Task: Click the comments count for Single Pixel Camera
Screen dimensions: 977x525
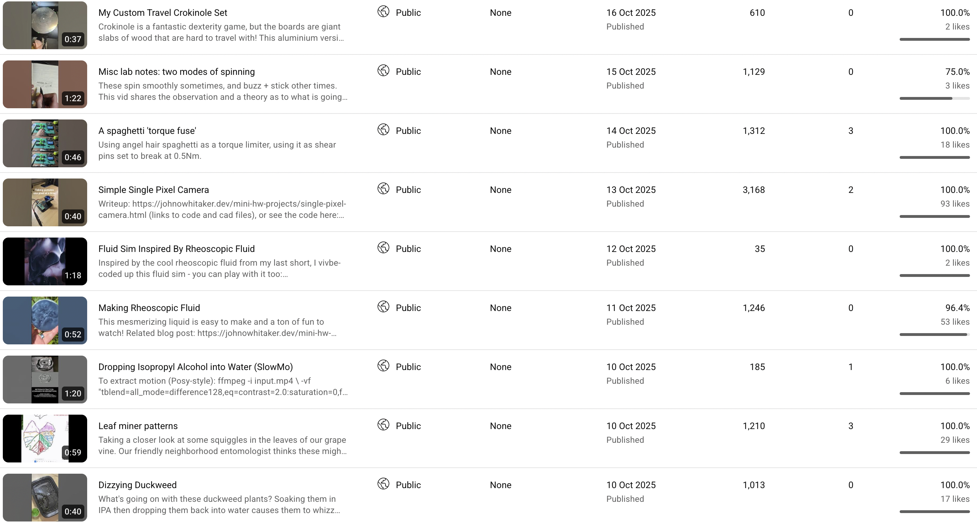Action: pos(851,190)
